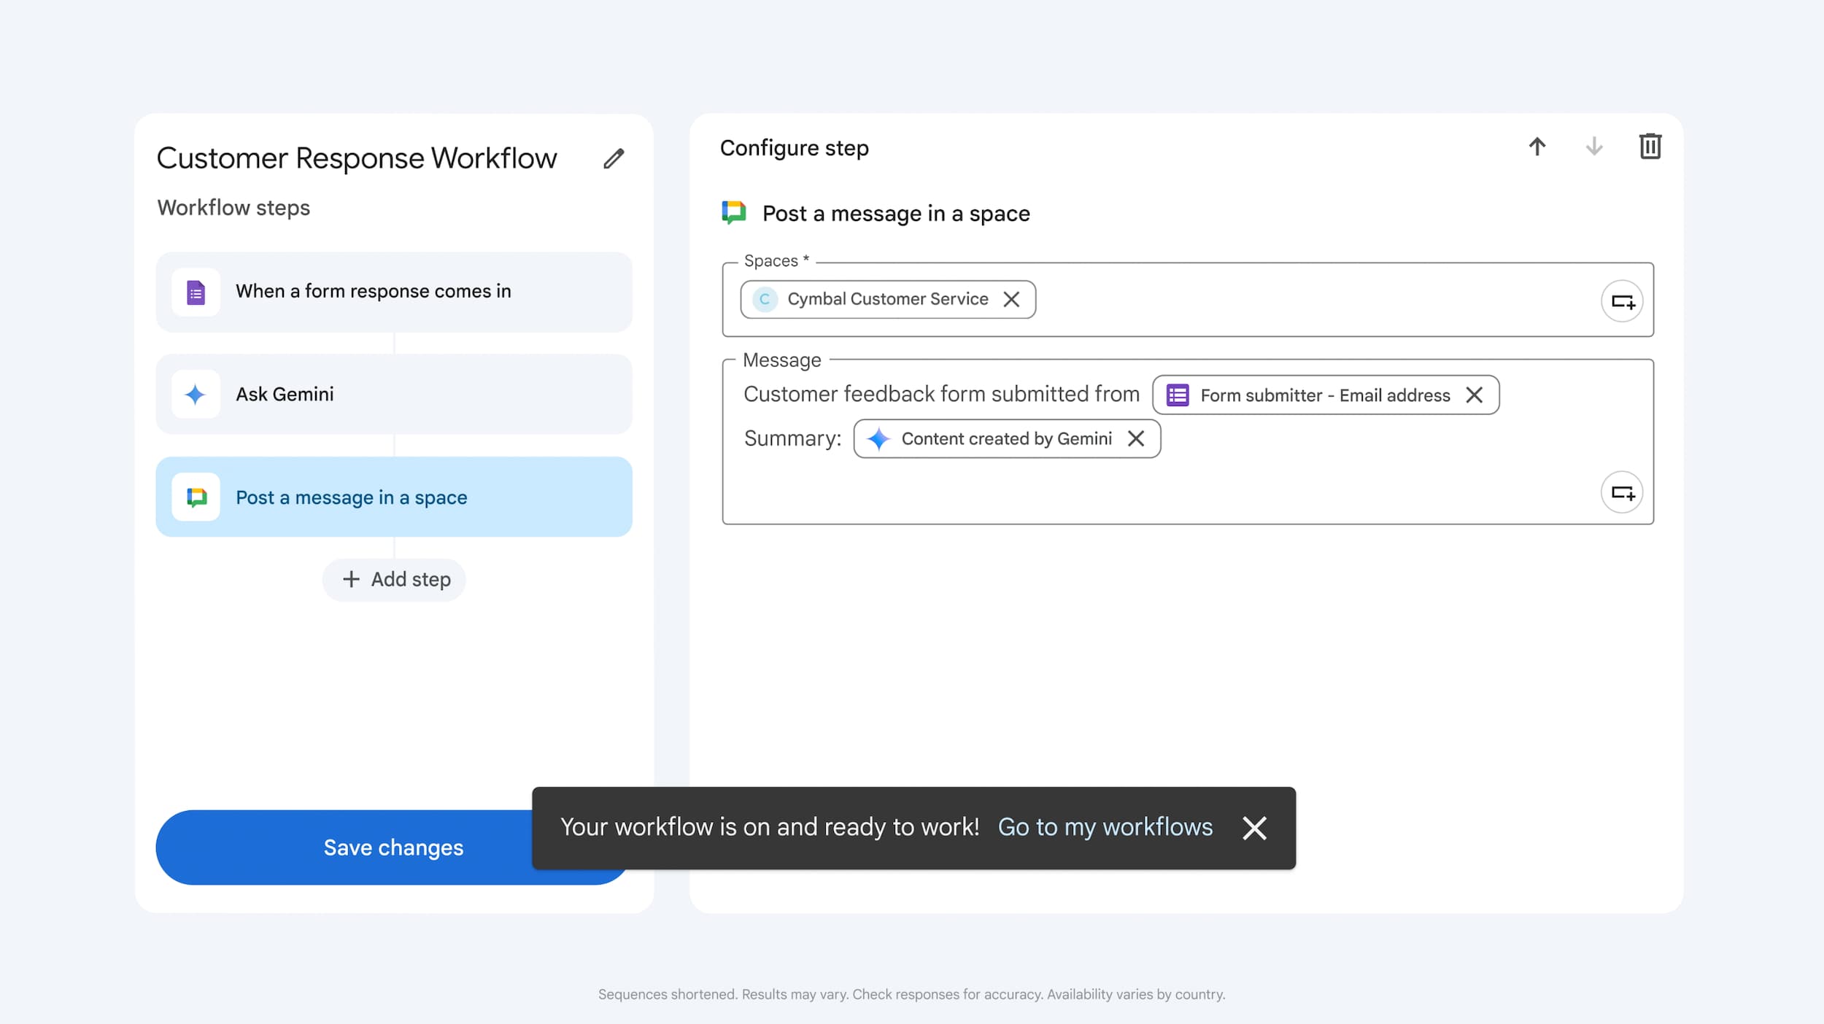Click the Google Chat icon beside Post a message
Image resolution: width=1824 pixels, height=1024 pixels.
point(196,497)
